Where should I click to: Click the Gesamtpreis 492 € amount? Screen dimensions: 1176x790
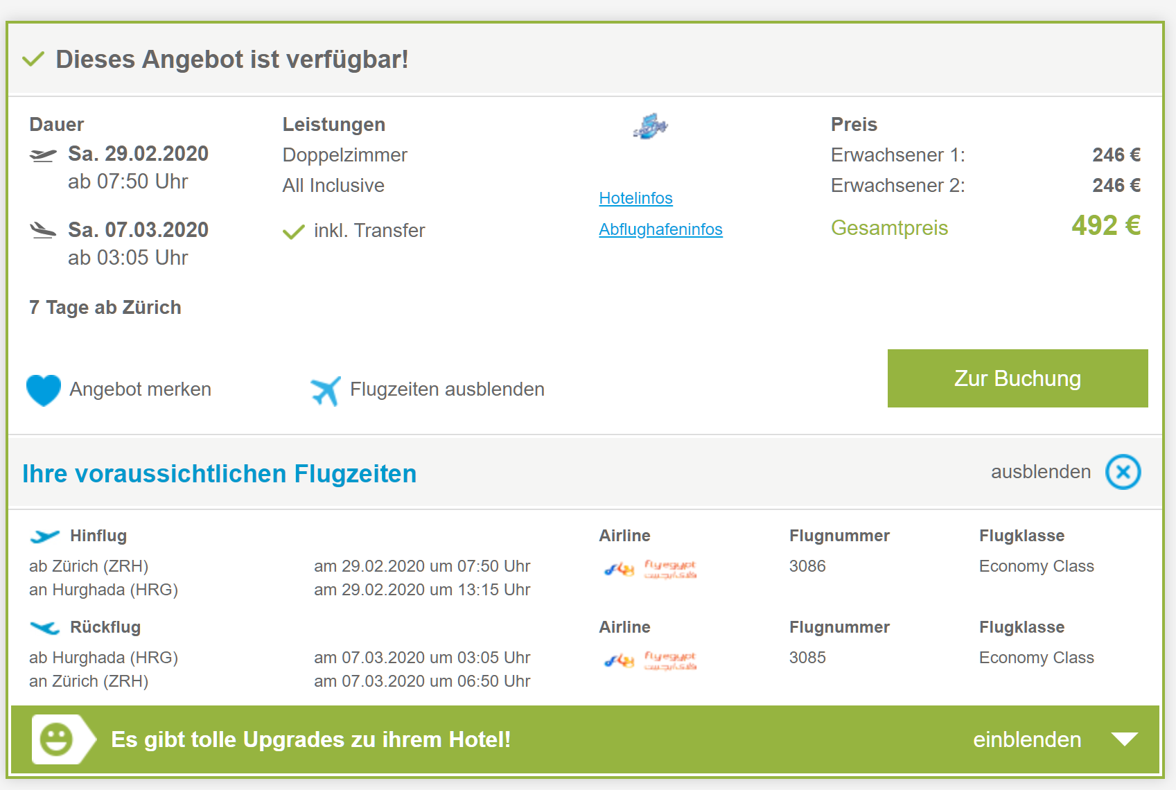(x=1106, y=225)
